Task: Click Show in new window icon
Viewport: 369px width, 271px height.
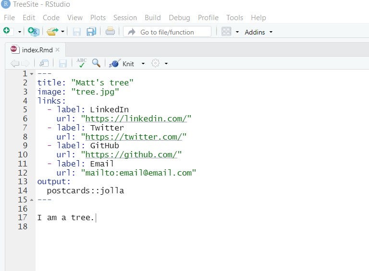Action: tap(44, 63)
